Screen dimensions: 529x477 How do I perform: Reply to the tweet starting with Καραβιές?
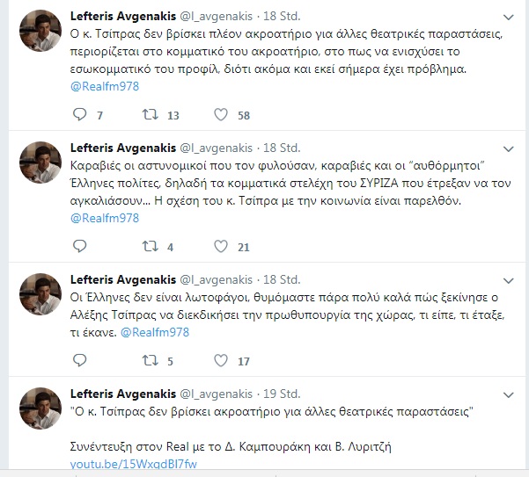click(x=80, y=247)
